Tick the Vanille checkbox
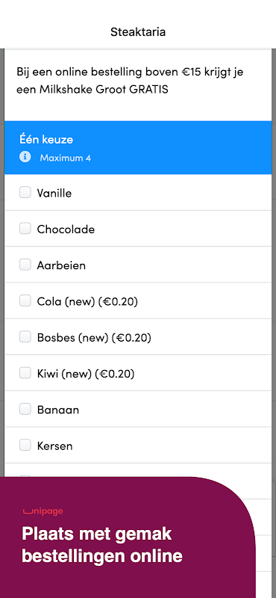The width and height of the screenshot is (276, 598). [25, 193]
